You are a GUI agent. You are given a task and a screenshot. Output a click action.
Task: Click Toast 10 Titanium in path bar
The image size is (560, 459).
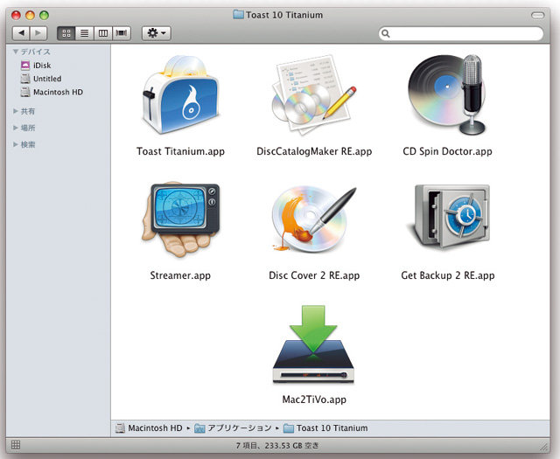click(x=325, y=428)
